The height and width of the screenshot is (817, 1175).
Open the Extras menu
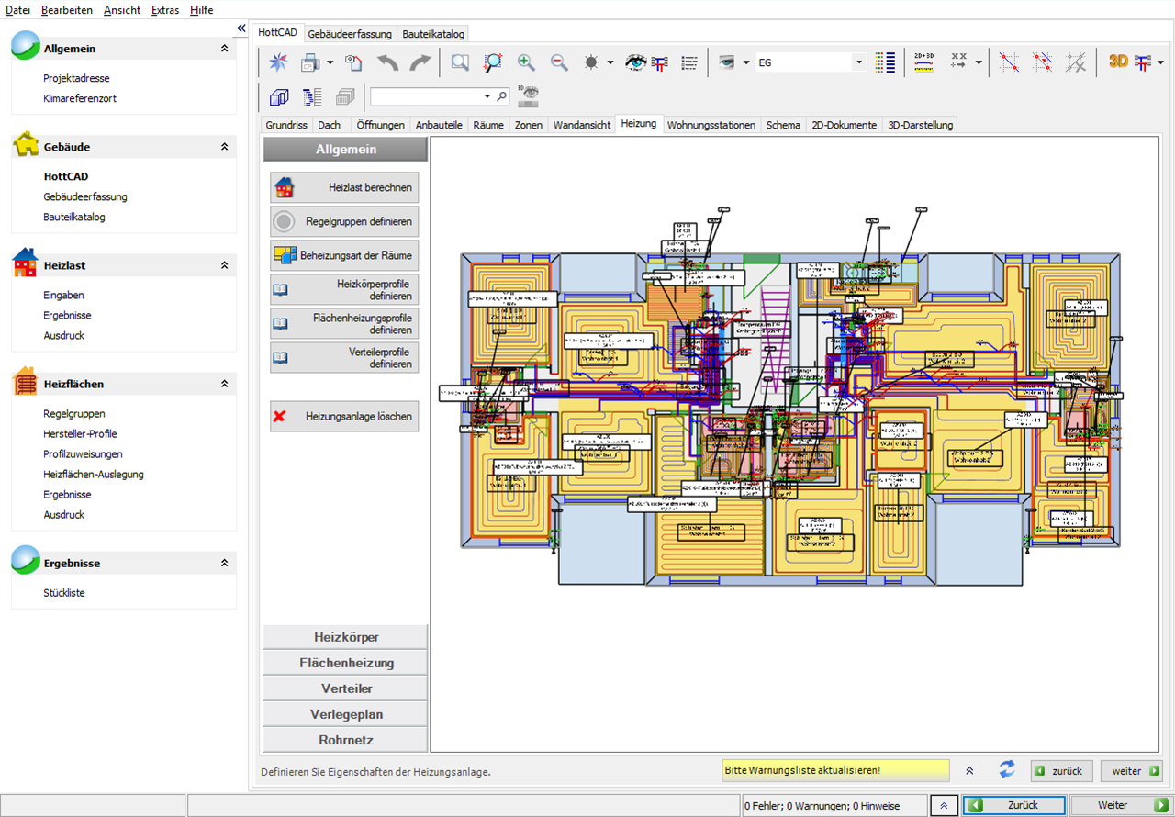pos(165,10)
